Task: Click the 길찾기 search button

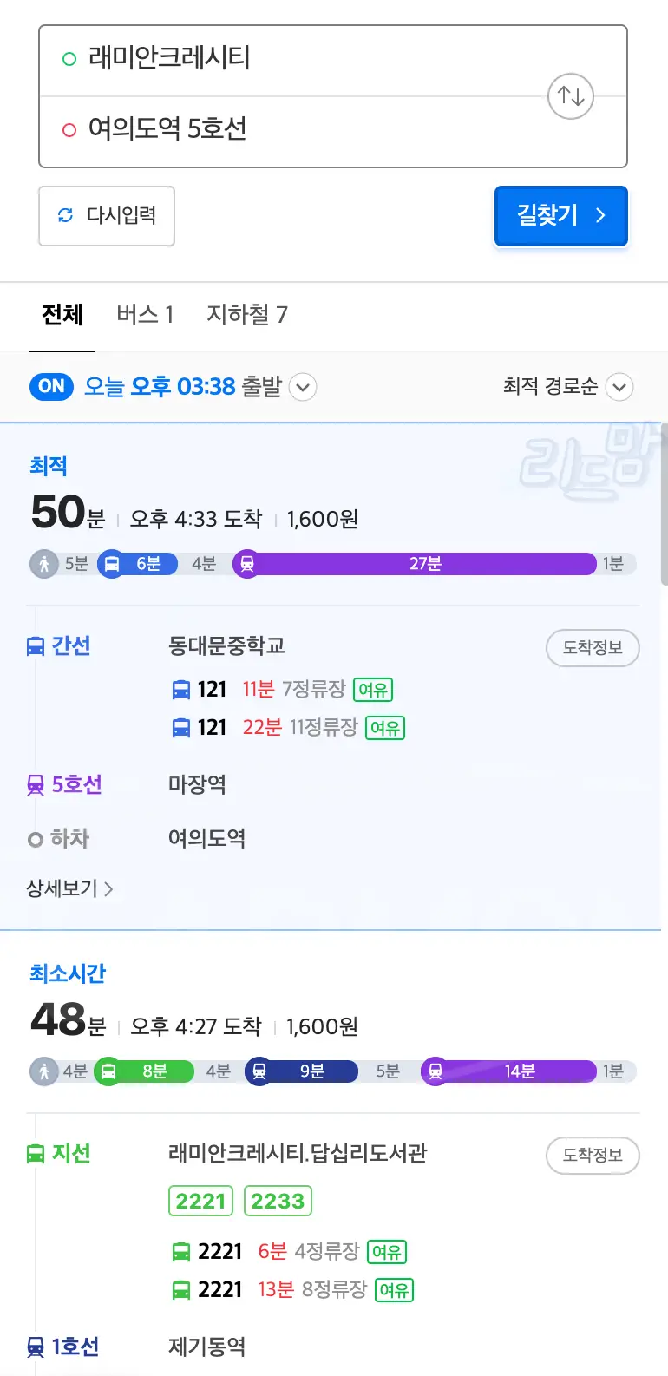Action: [x=561, y=216]
